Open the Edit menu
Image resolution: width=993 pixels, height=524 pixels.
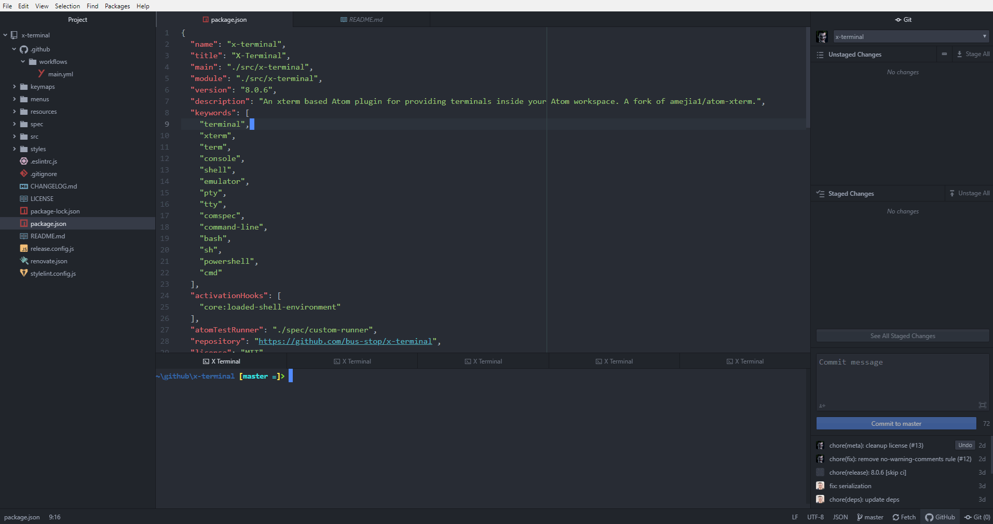click(23, 6)
